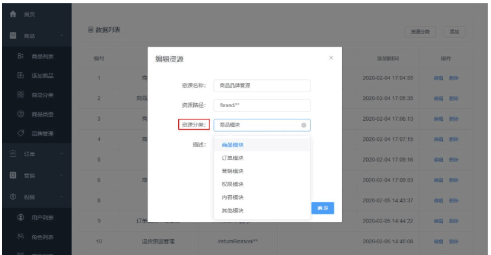Click the 首页 home icon in sidebar
This screenshot has width=491, height=255.
click(x=13, y=14)
